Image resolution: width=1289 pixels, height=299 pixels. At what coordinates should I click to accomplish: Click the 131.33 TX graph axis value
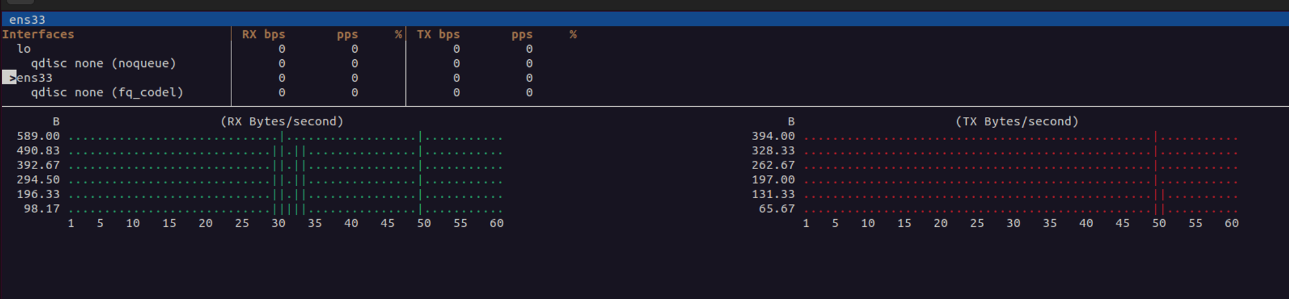(x=773, y=194)
